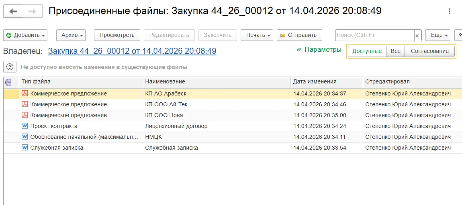Open the Еще dropdown menu
Screen dimensions: 462x205
click(438, 35)
